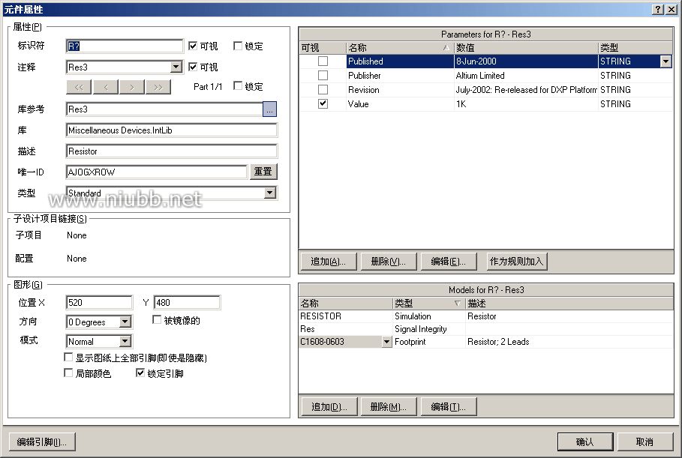The image size is (682, 458).
Task: Click the last part navigation button (>>)
Action: [158, 87]
